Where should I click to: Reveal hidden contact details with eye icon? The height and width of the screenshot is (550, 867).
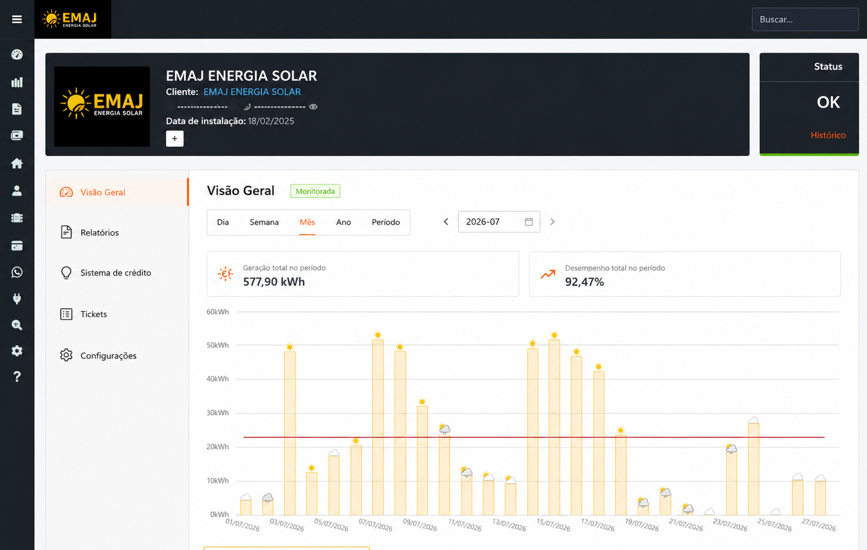(313, 107)
